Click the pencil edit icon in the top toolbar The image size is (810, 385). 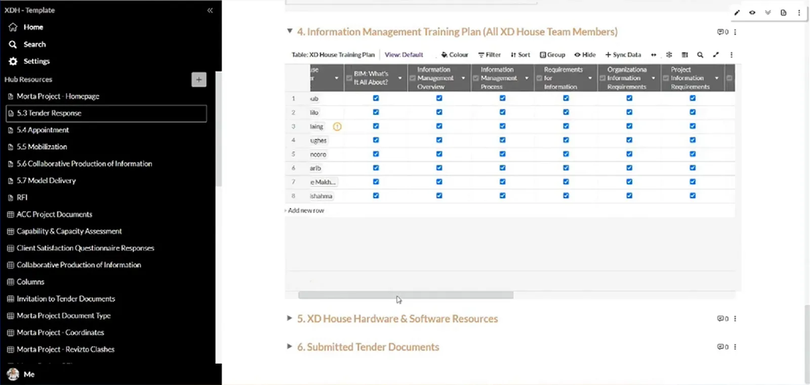(737, 13)
